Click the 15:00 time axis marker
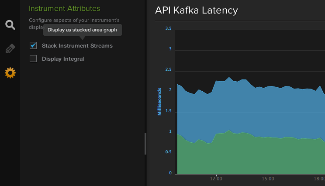Viewport: 325px width, 186px height. click(268, 179)
